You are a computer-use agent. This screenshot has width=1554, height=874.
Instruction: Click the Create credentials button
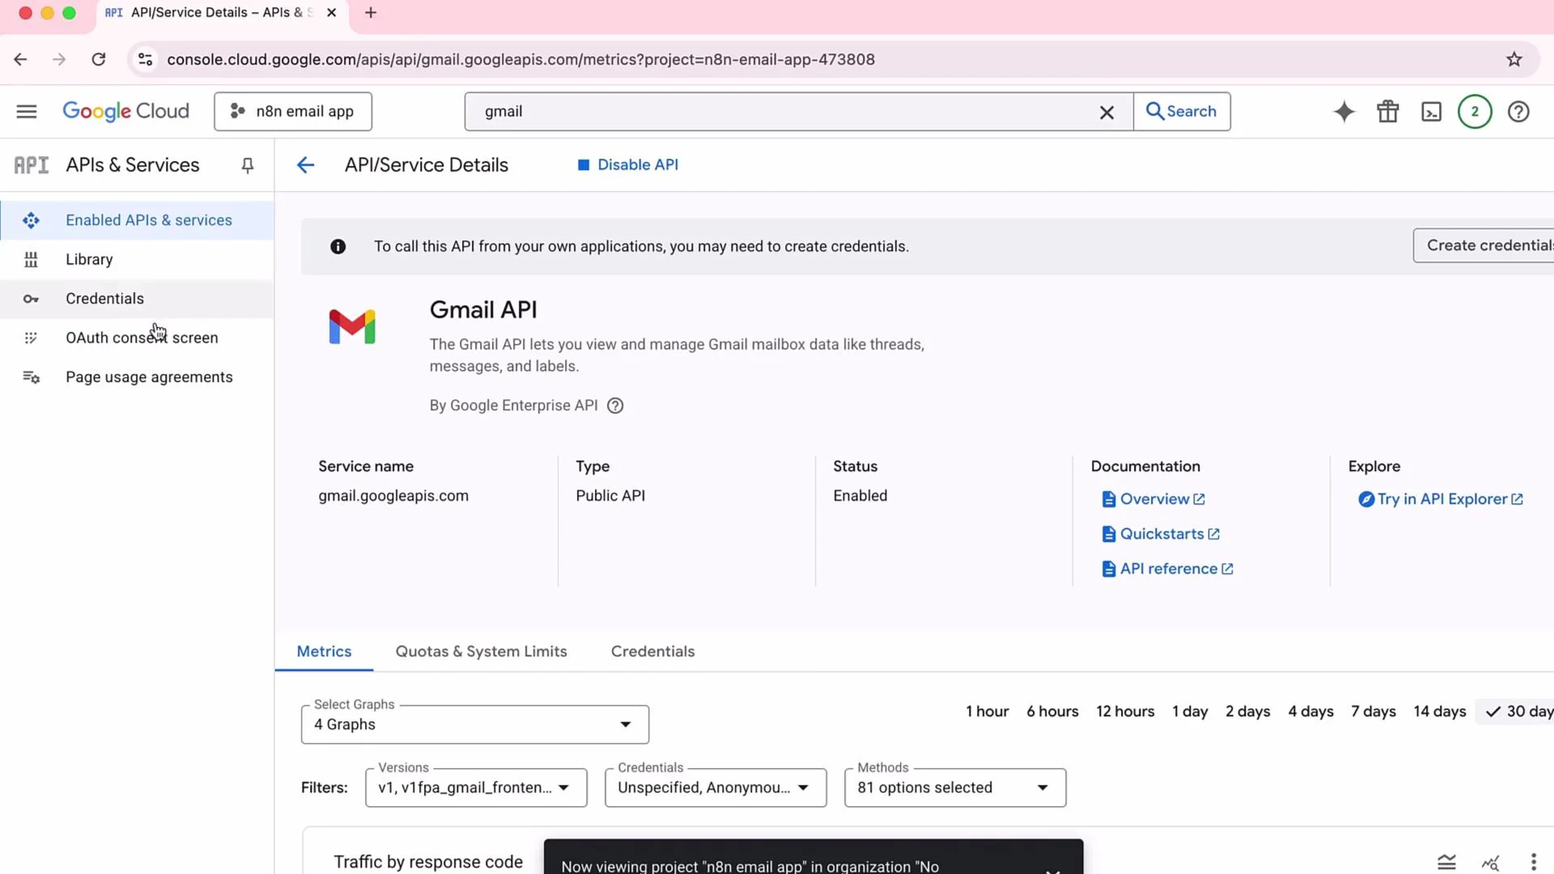[x=1484, y=245]
